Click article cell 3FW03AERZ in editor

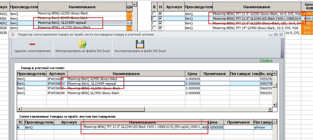pyautogui.click(x=57, y=84)
